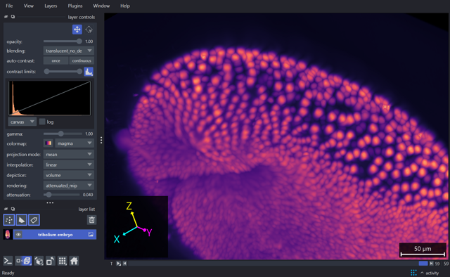Toggle the contrast limits histogram button
This screenshot has width=450, height=277.
(x=89, y=72)
